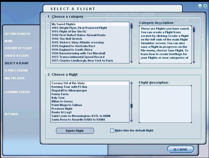Viewport: 209px width, 158px height.
Task: Select 1919: England to Australia Race
Action: [x=90, y=46]
